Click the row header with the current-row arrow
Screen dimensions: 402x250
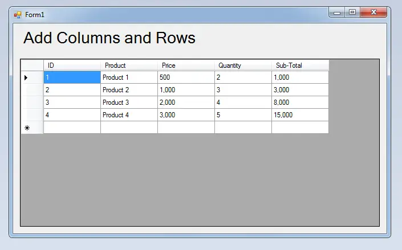pyautogui.click(x=32, y=77)
